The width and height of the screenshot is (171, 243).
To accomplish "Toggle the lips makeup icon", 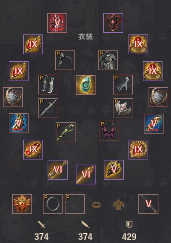I will tap(97, 204).
